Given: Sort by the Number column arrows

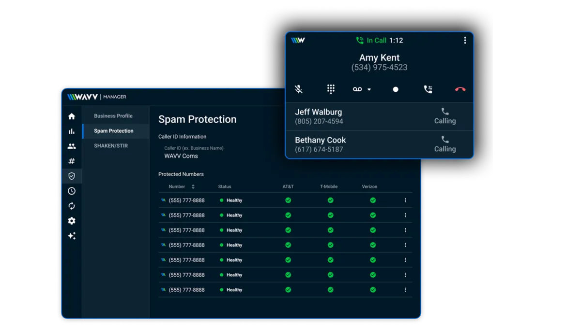Looking at the screenshot, I should coord(193,186).
